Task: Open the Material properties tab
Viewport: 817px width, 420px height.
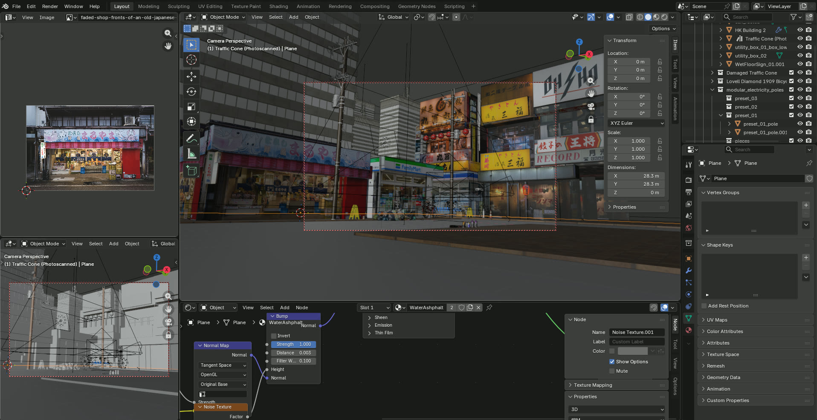Action: pos(688,330)
